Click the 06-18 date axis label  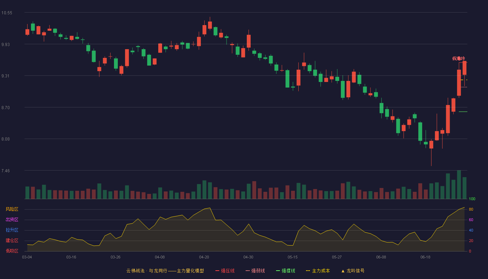[425, 257]
